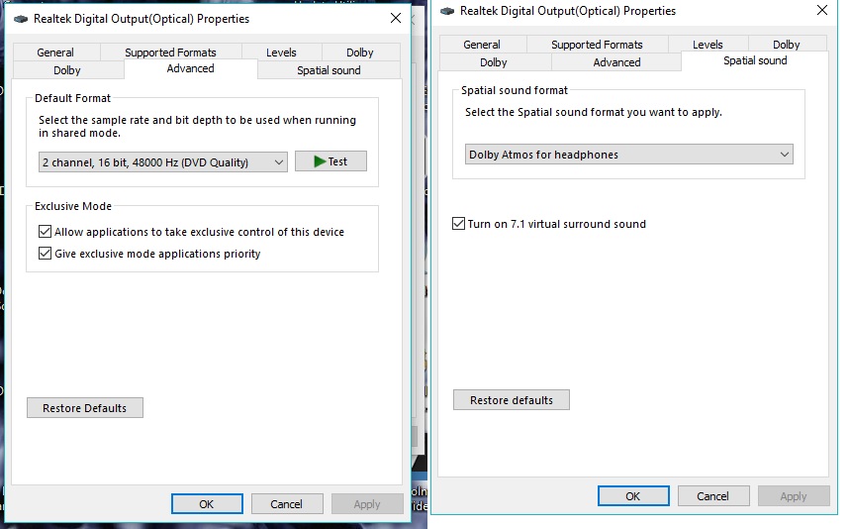Click the Exclusive Mode group label

(73, 206)
